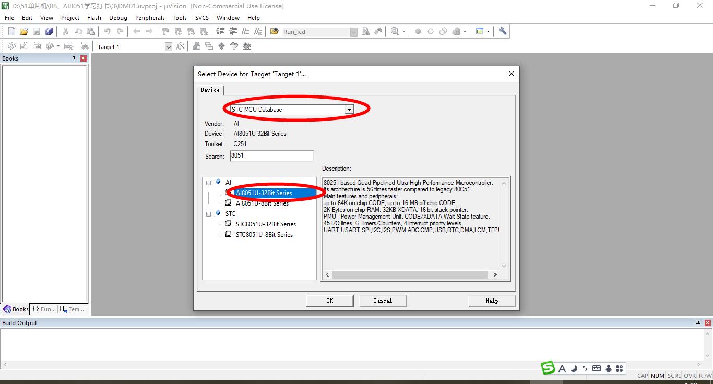Select the Device tab in the dialog
The height and width of the screenshot is (384, 713).
210,90
